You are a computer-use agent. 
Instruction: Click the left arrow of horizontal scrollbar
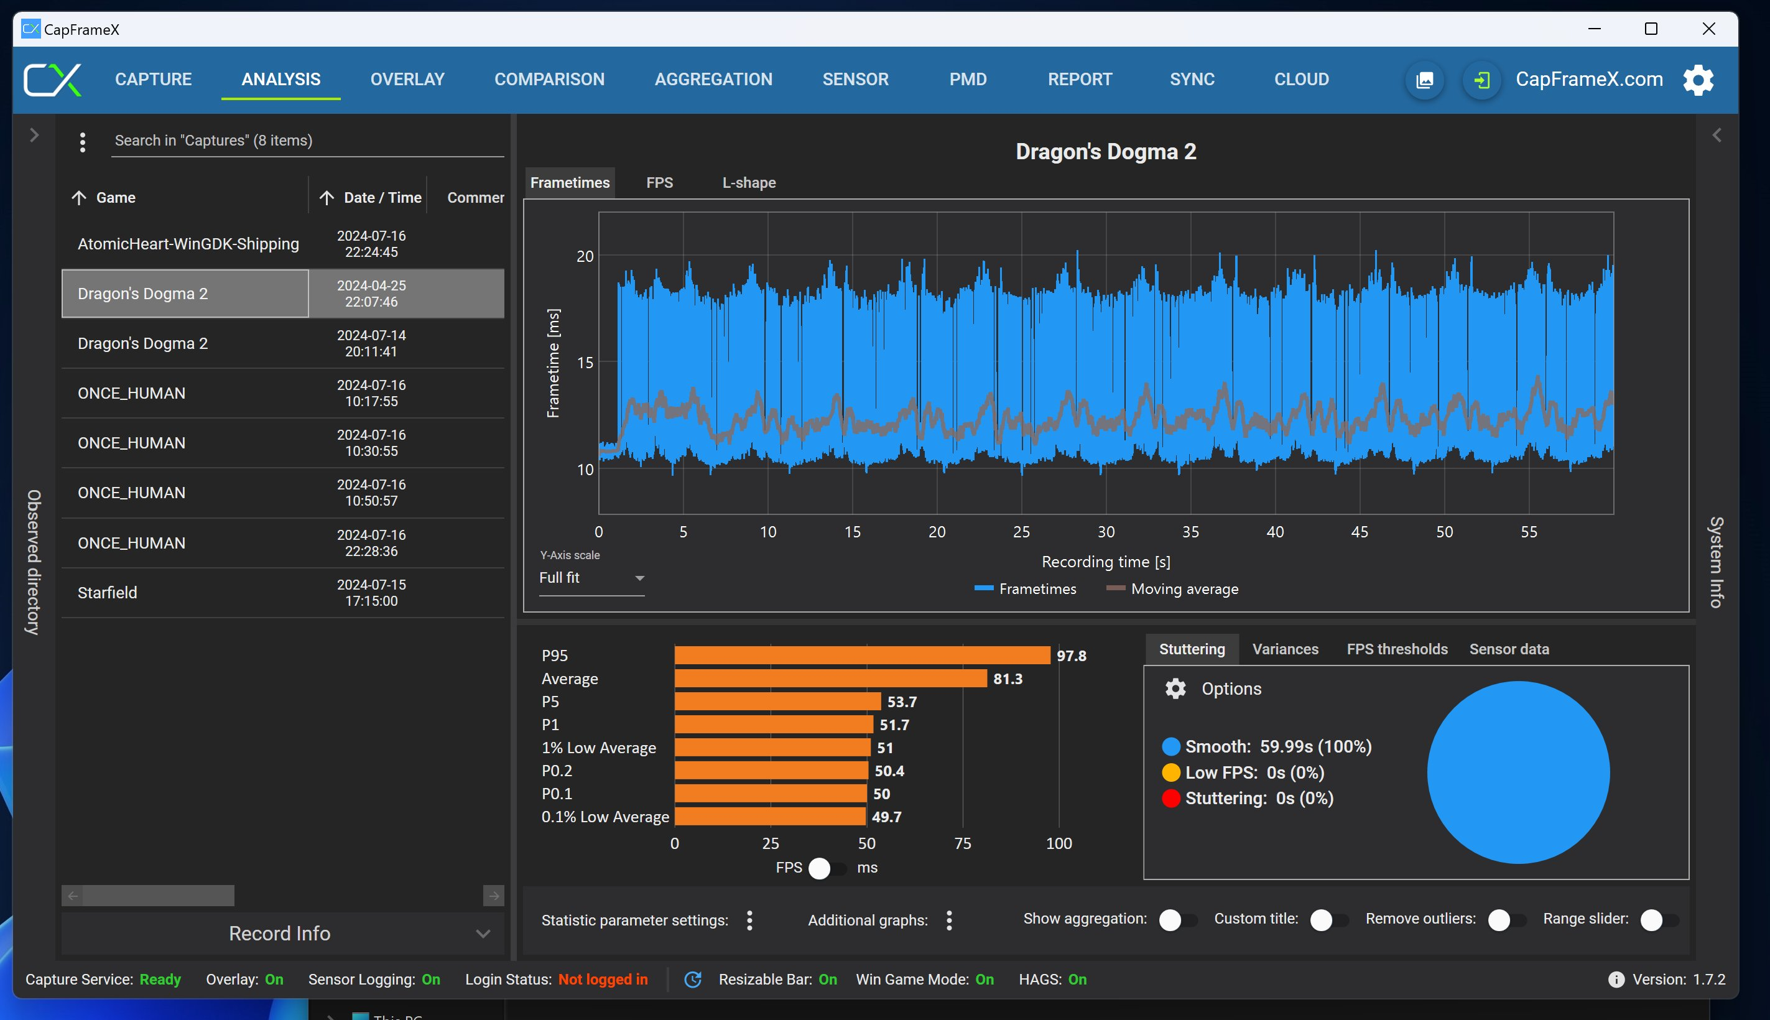(72, 896)
